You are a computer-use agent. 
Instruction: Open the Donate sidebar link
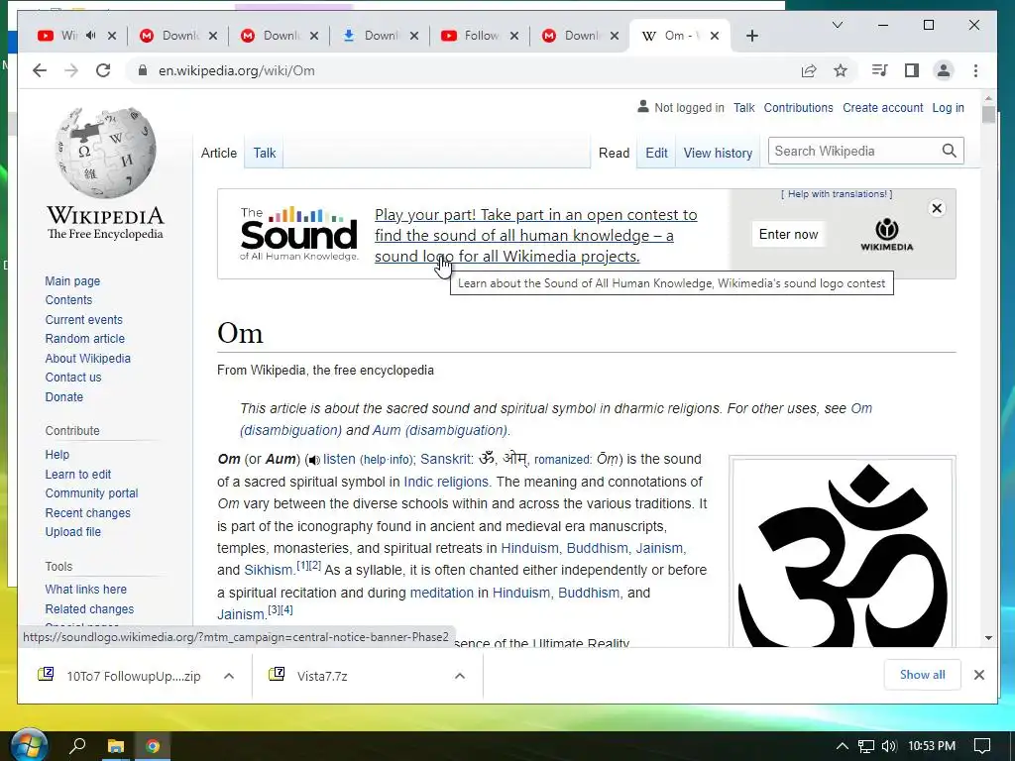pyautogui.click(x=64, y=396)
